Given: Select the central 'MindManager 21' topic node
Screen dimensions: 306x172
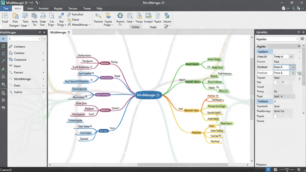Looking at the screenshot, I should (148, 95).
